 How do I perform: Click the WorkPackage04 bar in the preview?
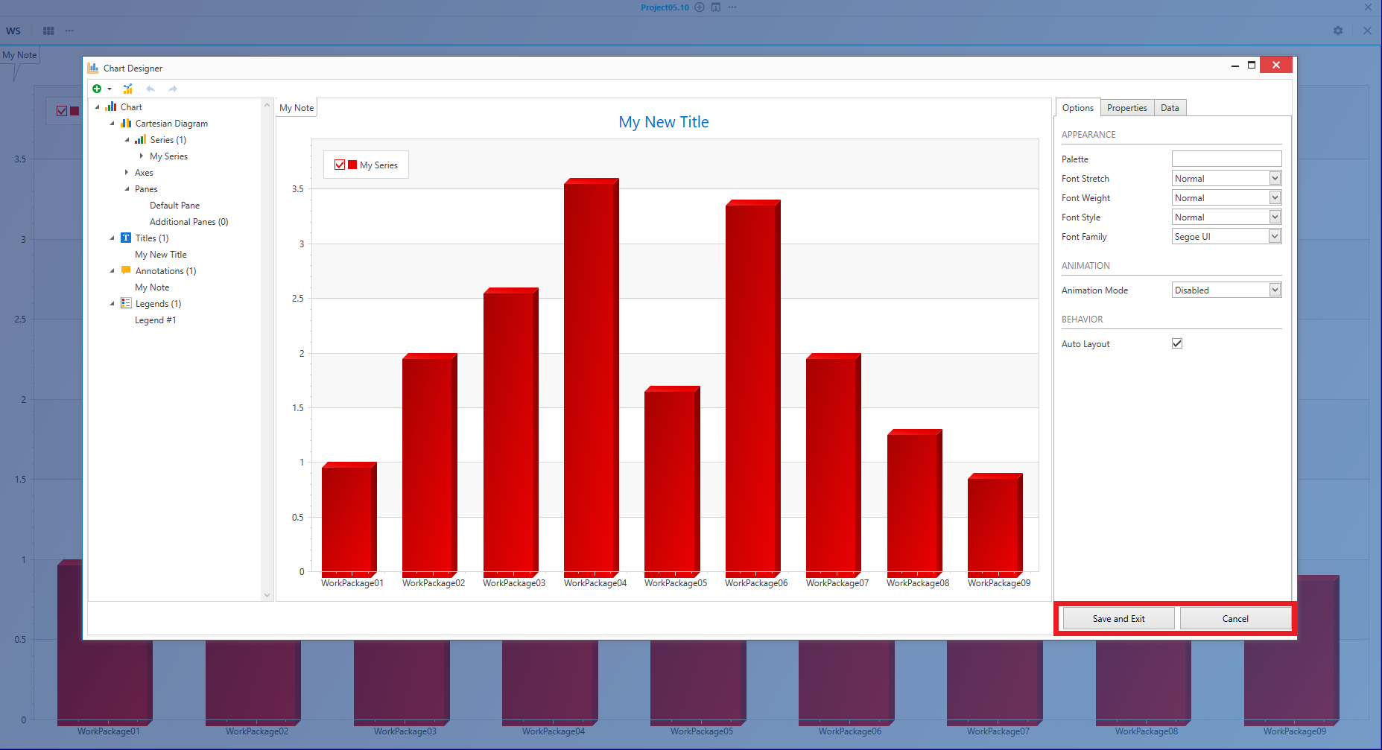point(592,378)
